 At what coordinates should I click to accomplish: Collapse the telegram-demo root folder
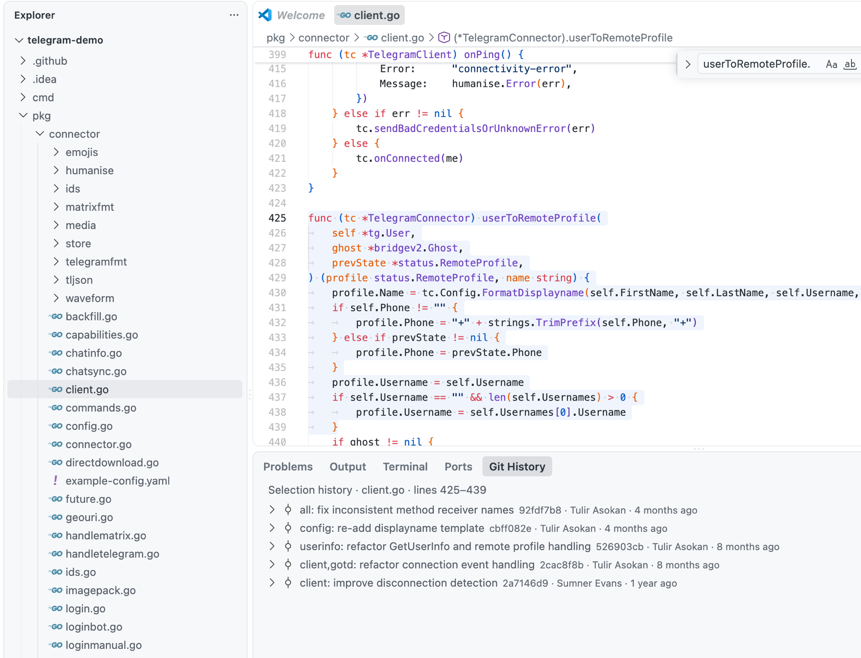point(19,40)
